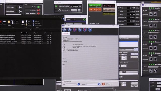Click the fourth round Program Editor toolbar icon
This screenshot has height=91, width=161.
pos(80,30)
